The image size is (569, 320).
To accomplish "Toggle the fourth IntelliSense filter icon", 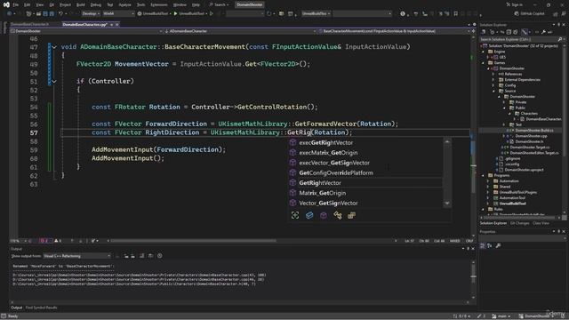I will [338, 215].
